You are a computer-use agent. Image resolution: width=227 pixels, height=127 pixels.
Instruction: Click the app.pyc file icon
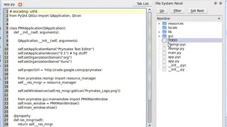[164, 57]
